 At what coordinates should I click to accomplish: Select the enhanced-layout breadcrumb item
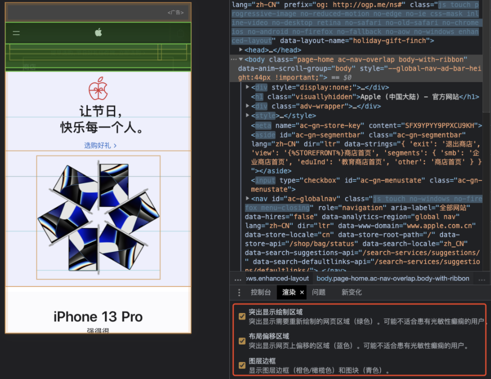pyautogui.click(x=277, y=278)
